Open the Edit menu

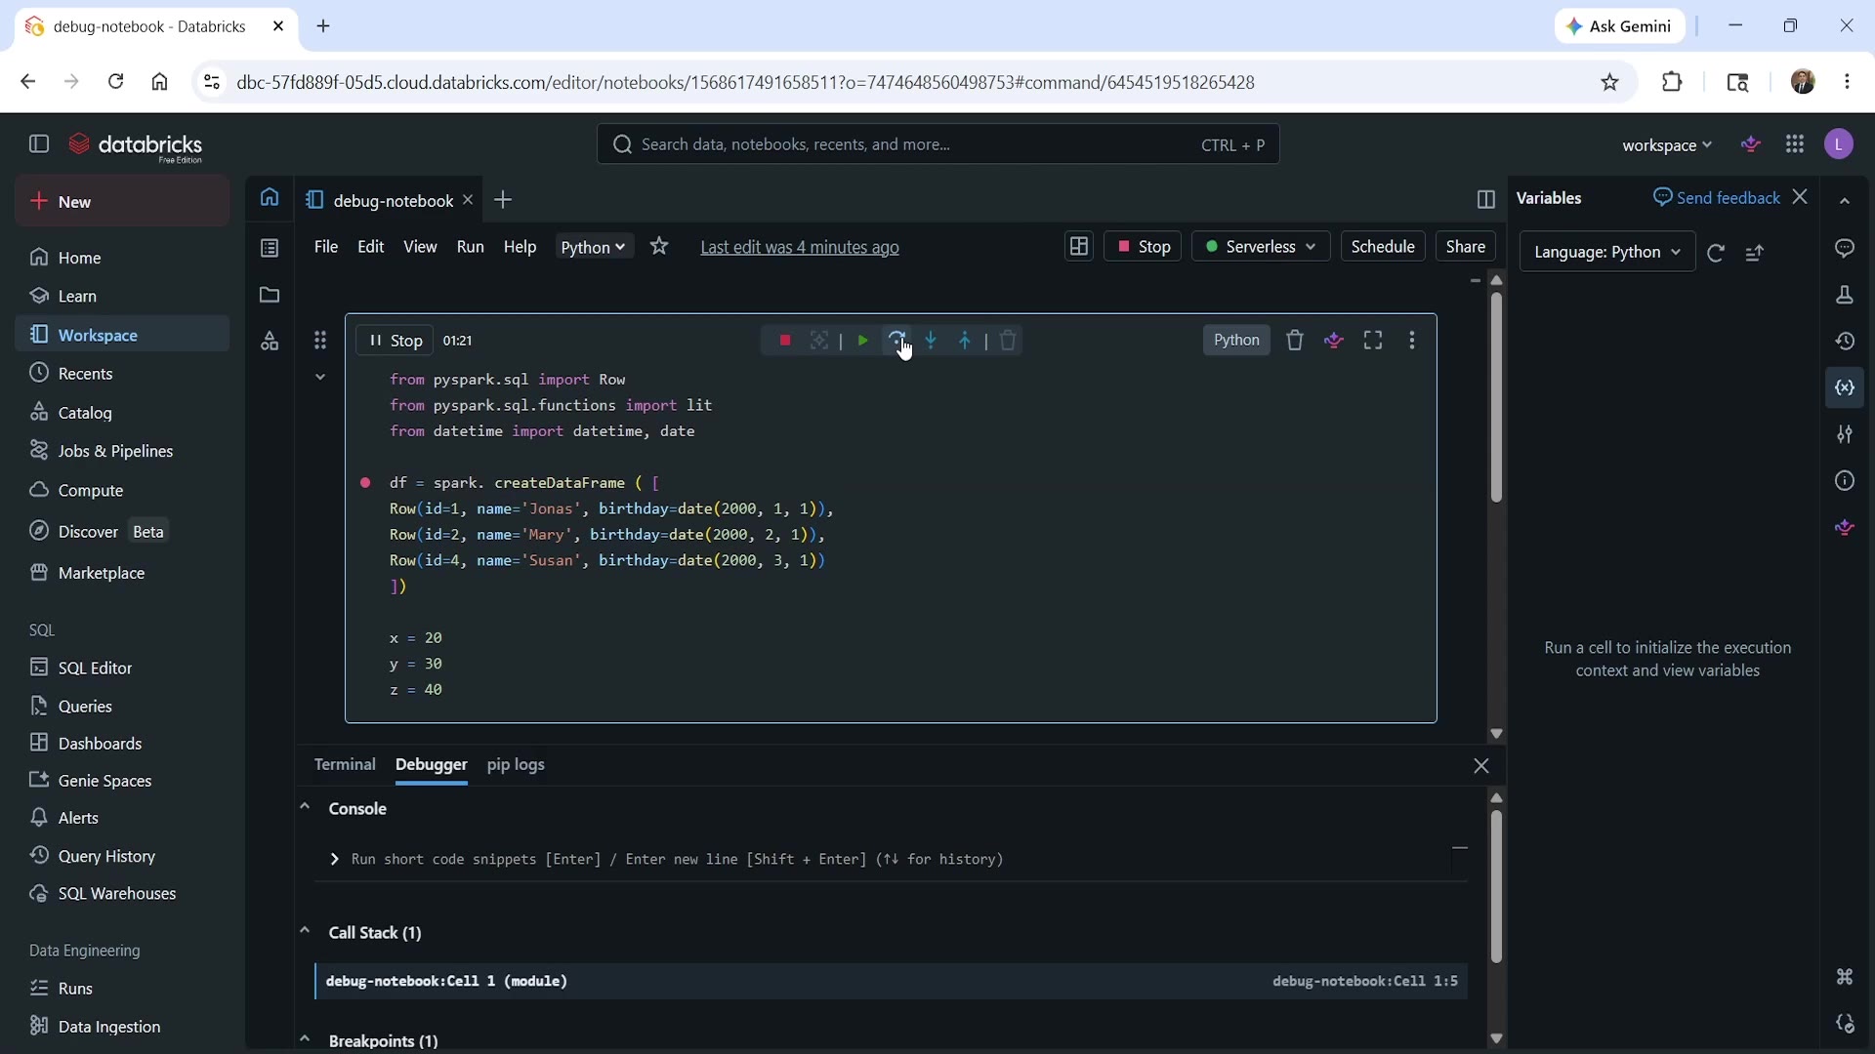click(x=371, y=247)
